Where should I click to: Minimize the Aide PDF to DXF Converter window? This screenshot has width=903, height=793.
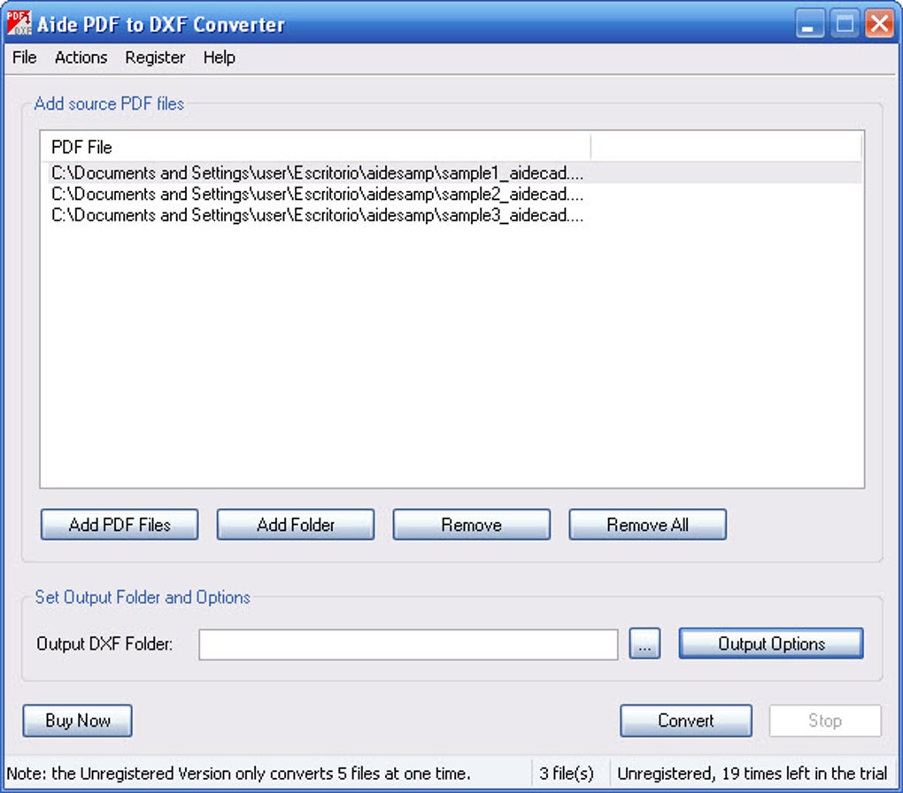(810, 24)
